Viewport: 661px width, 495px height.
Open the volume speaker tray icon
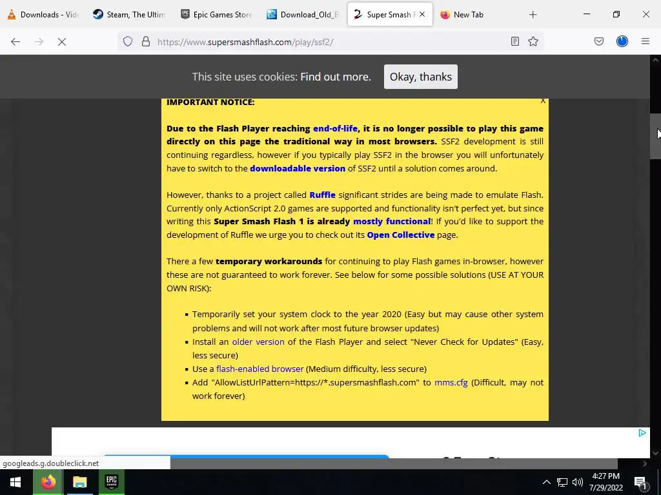pos(578,482)
